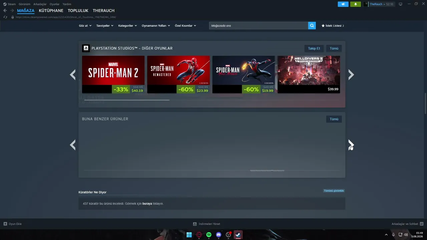Open the Oyunlar menu
Image resolution: width=427 pixels, height=240 pixels.
pyautogui.click(x=55, y=4)
